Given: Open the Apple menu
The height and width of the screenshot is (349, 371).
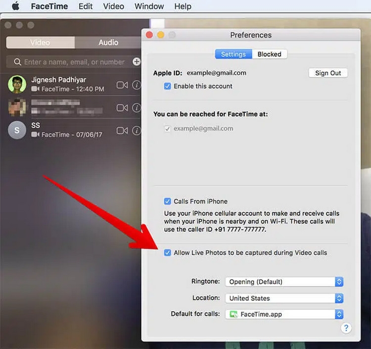Looking at the screenshot, I should click(x=16, y=6).
